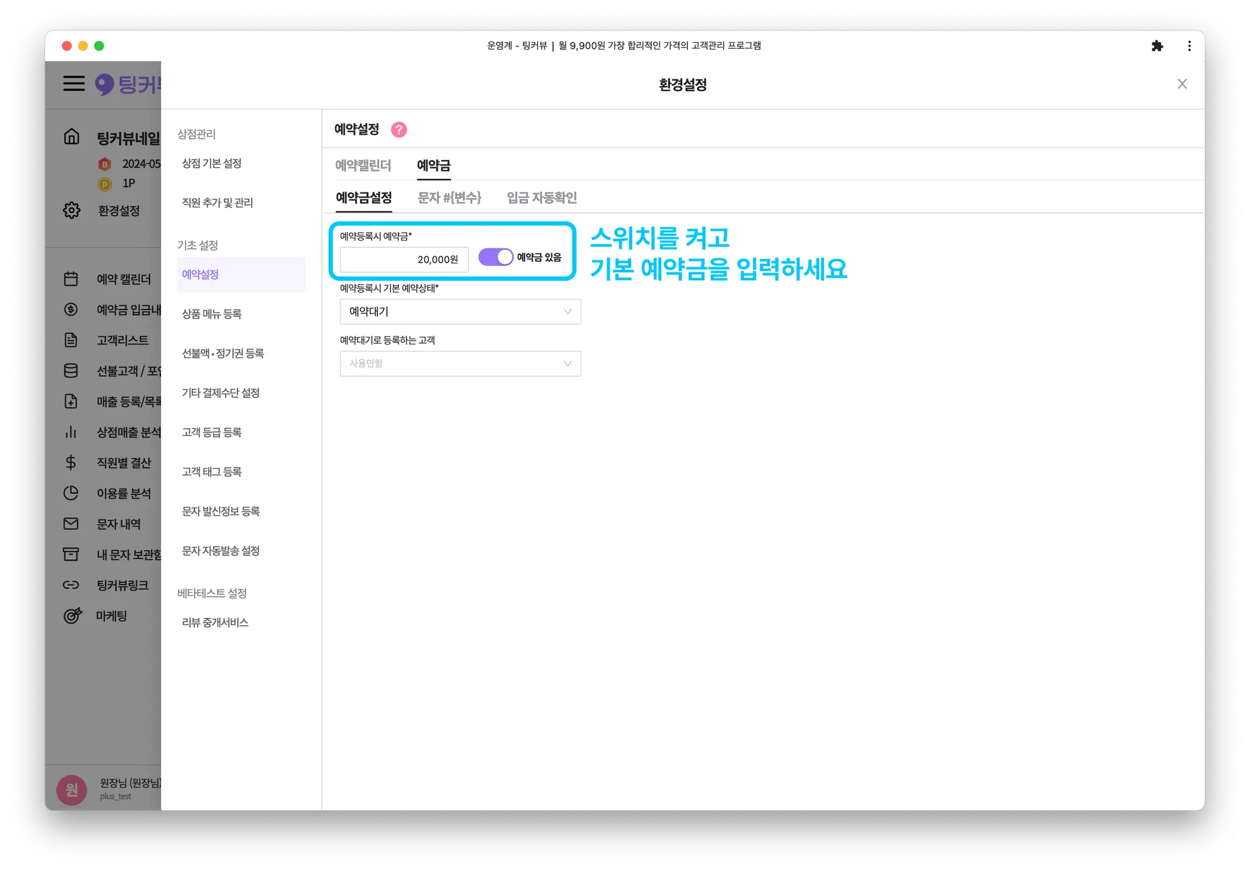
Task: Switch to the 예약캘린더 tab
Action: tap(363, 165)
